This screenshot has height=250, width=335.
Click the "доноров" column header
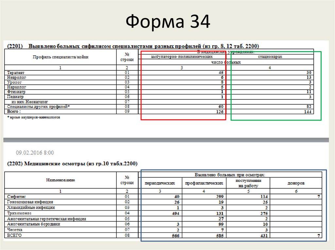click(296, 183)
